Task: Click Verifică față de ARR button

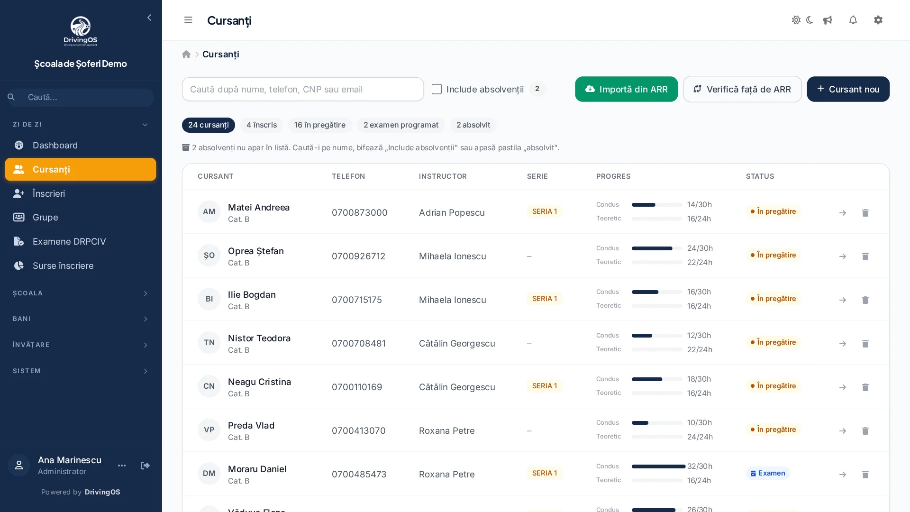Action: pos(742,89)
